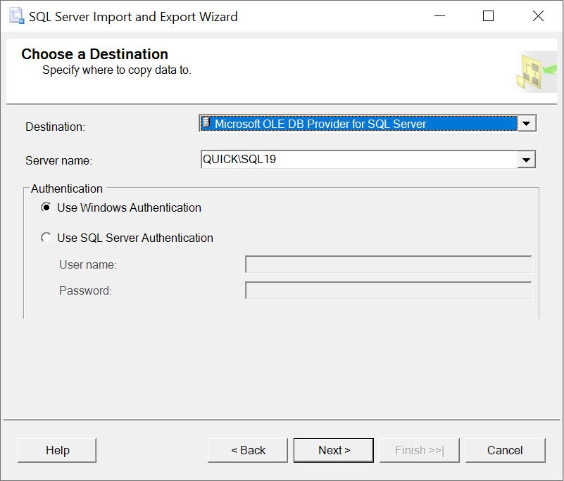Proceed with the Next button
The width and height of the screenshot is (564, 481).
[334, 450]
